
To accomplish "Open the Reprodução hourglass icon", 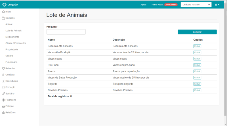I will pyautogui.click(x=3, y=81).
